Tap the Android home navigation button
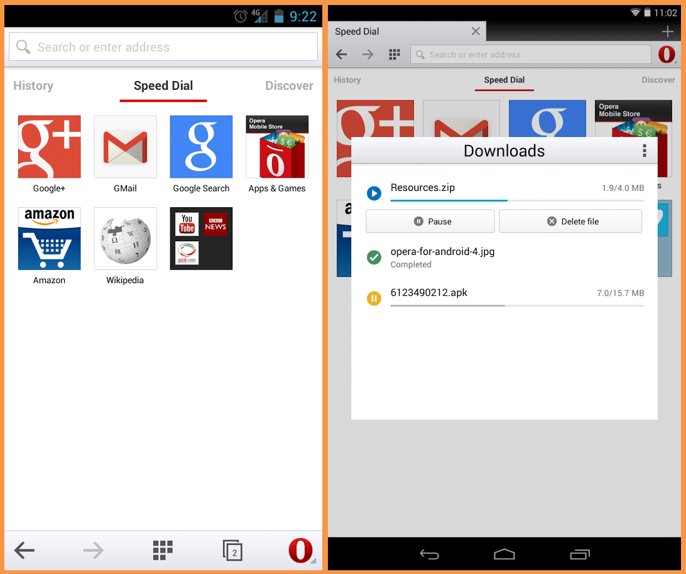This screenshot has height=574, width=686. 504,555
